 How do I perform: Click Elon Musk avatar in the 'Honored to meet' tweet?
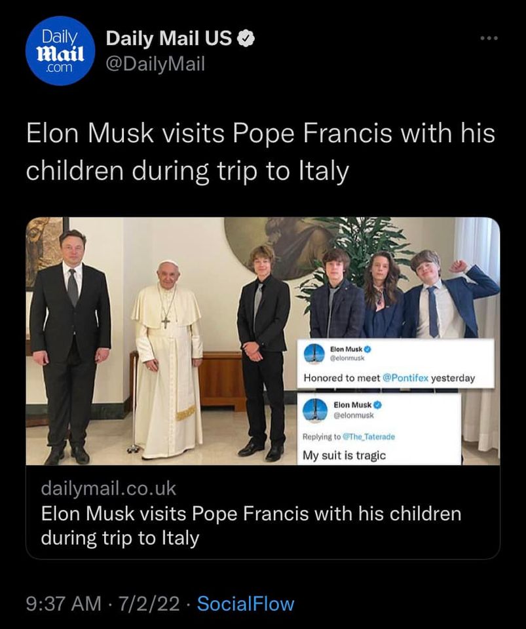(x=315, y=353)
